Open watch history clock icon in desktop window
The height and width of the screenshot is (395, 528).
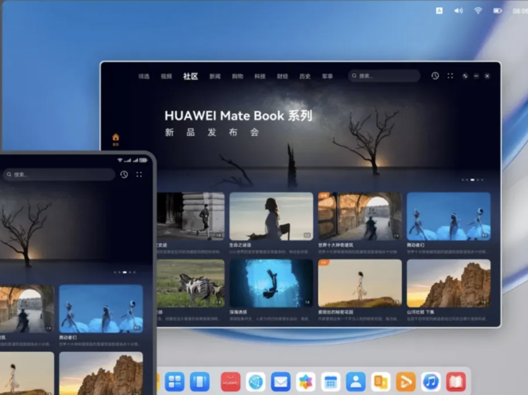(435, 76)
